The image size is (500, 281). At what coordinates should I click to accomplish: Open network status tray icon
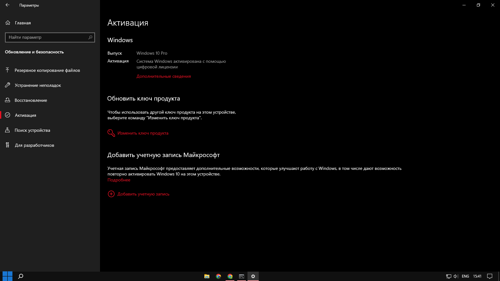(449, 276)
